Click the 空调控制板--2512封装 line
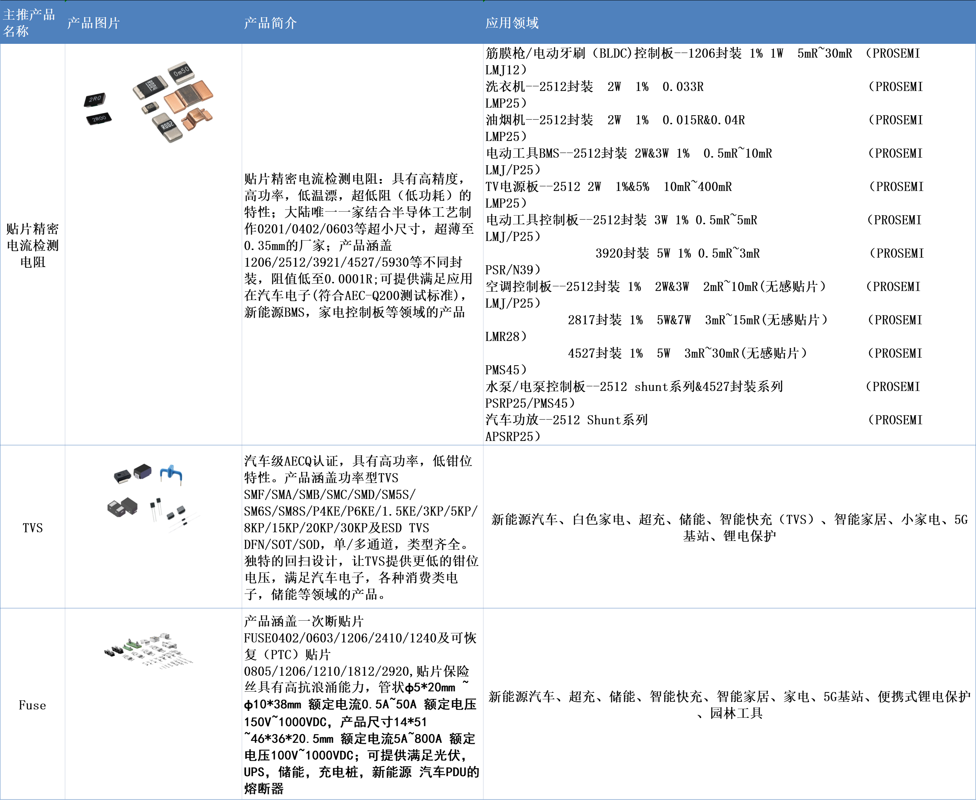 [703, 287]
